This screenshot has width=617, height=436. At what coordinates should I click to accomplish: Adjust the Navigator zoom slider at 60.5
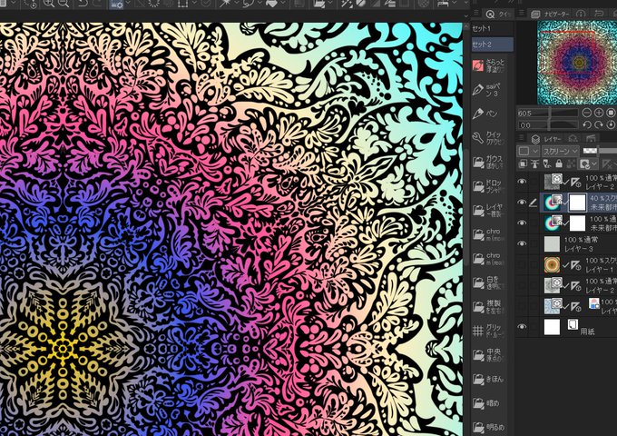coord(548,113)
